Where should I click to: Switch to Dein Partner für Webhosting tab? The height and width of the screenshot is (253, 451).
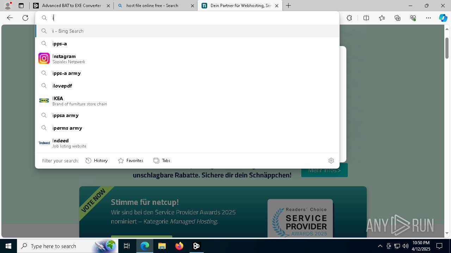click(240, 6)
